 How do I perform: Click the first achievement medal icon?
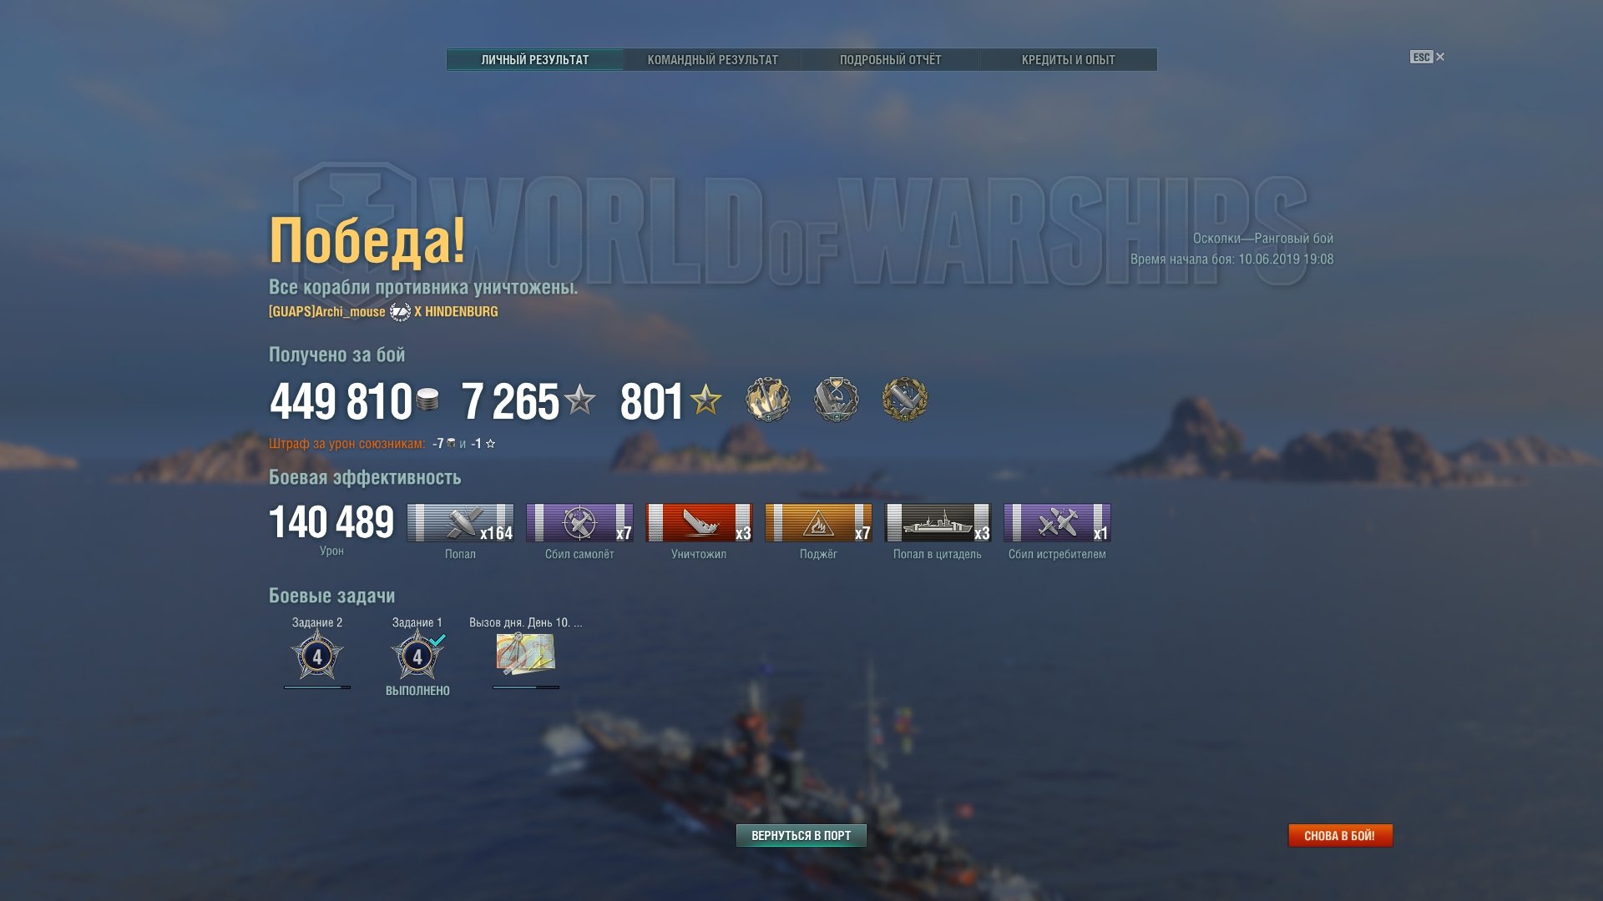coord(767,399)
